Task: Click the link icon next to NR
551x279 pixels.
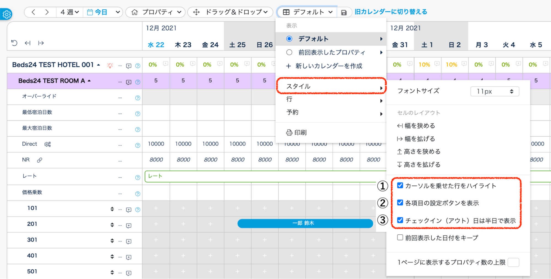Action: click(x=40, y=160)
